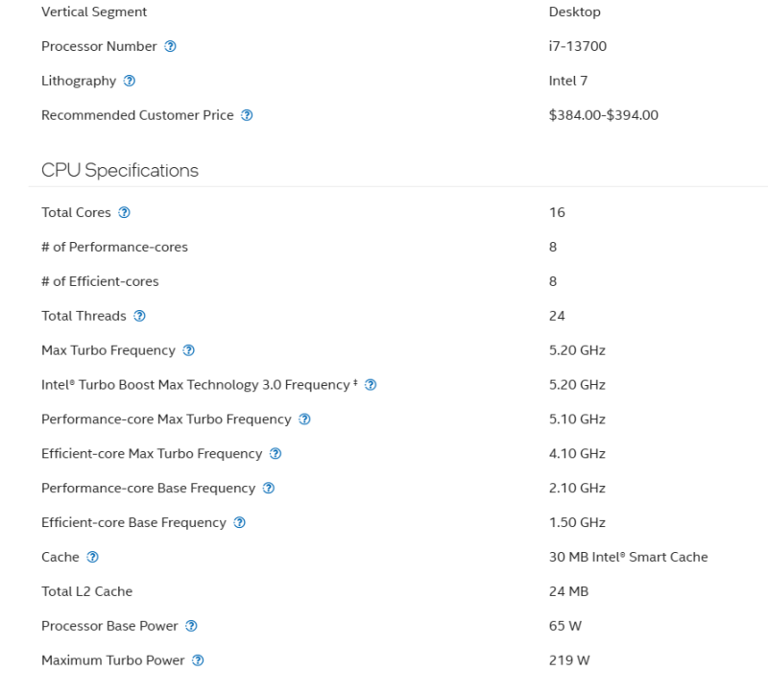Click Turbo Boost Max Technology 3.0 help icon
Viewport: 768px width, 695px height.
(371, 385)
